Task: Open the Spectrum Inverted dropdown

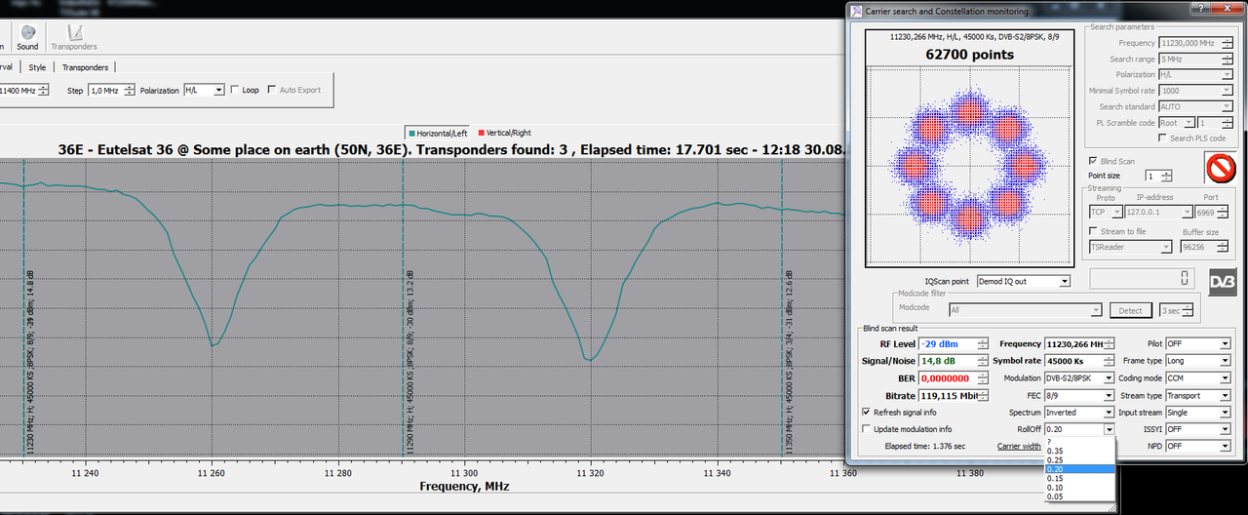Action: 1079,413
